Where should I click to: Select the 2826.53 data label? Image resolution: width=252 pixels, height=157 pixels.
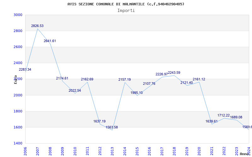coord(37,26)
